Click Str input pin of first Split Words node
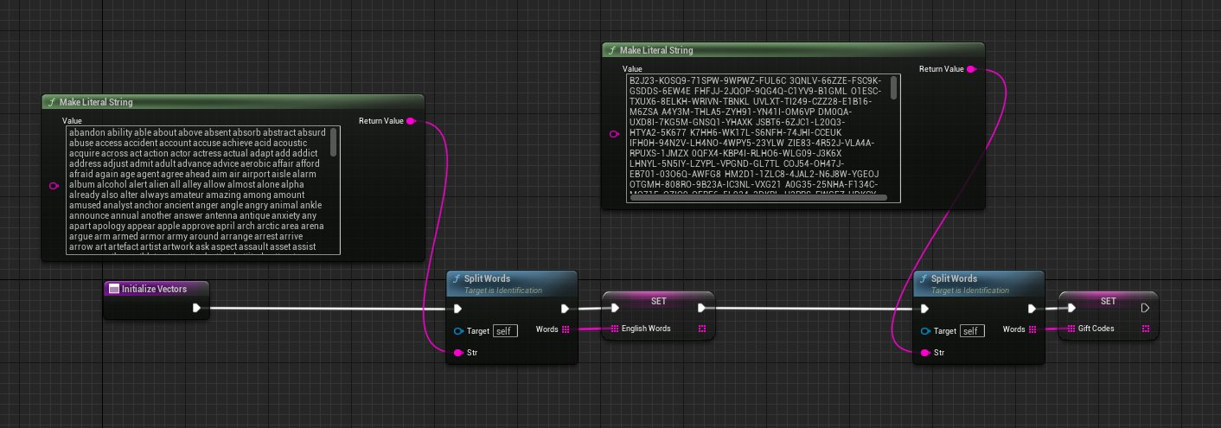Viewport: 1221px width, 428px height. (x=458, y=353)
